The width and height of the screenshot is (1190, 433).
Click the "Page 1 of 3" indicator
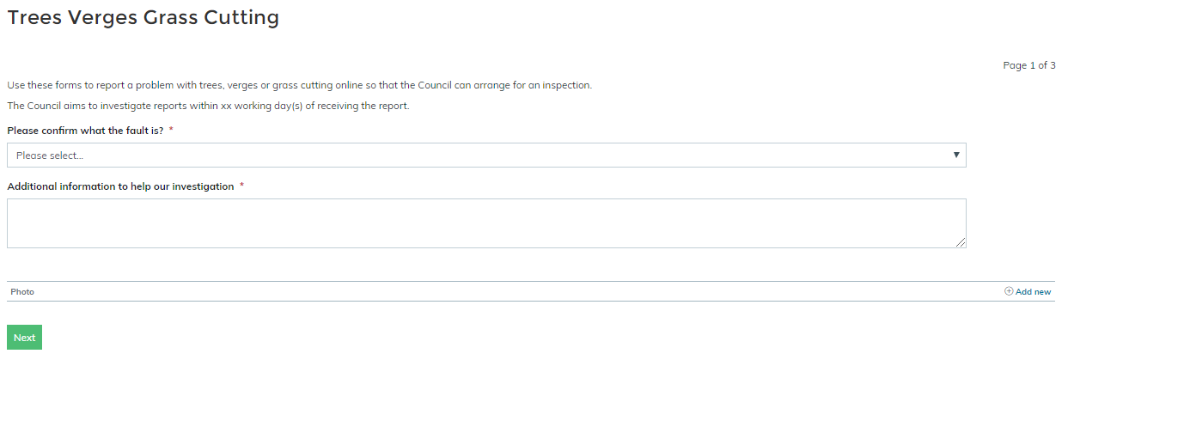click(x=1028, y=65)
